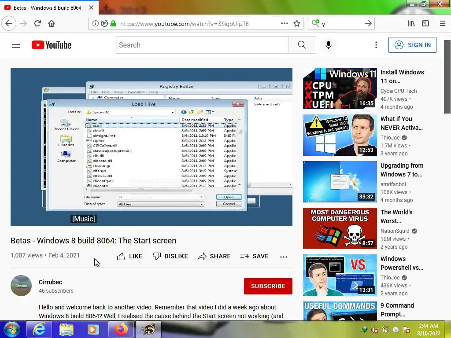Open Windows Media Player taskbar icon
The height and width of the screenshot is (338, 451).
(x=93, y=329)
